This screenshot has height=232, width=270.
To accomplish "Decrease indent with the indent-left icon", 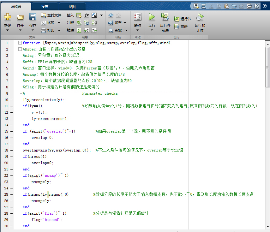I will (x=94, y=31).
